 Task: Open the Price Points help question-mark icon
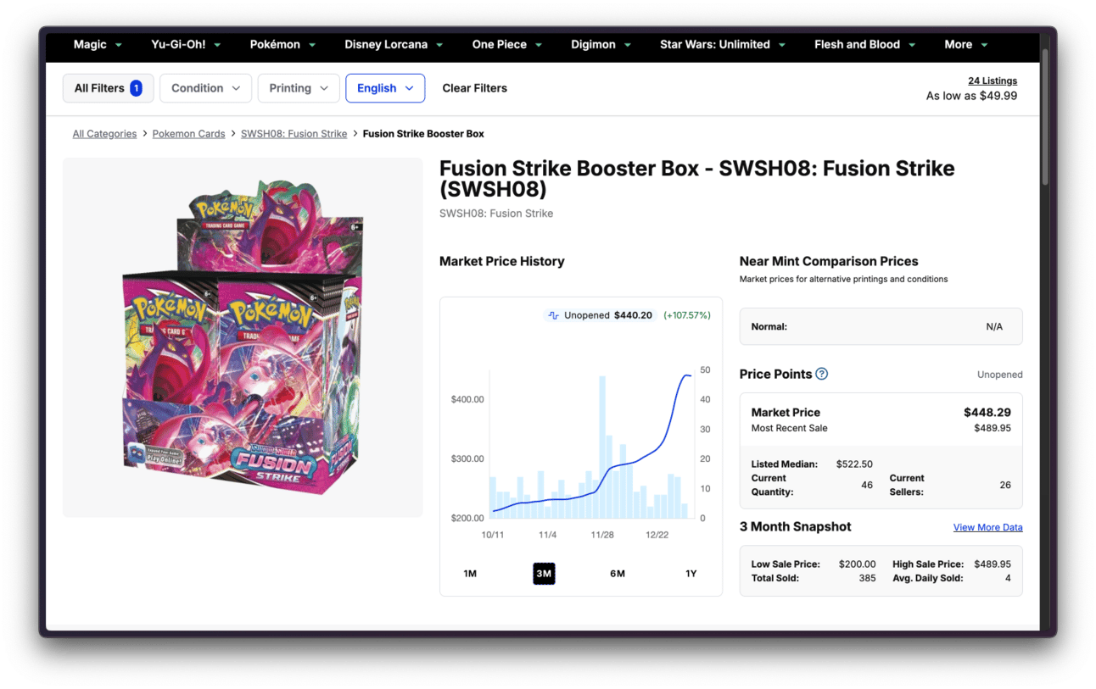[x=821, y=374]
